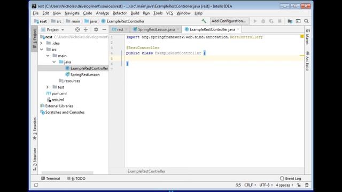
Task: Open the Favorites tool window
Action: [35, 129]
